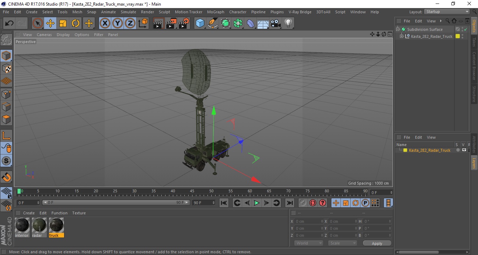Switch to Points mode
Viewport: 478px width, 255px height.
6,94
